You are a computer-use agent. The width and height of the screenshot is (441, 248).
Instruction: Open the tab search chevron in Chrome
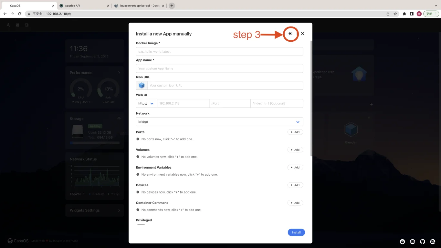(x=436, y=6)
